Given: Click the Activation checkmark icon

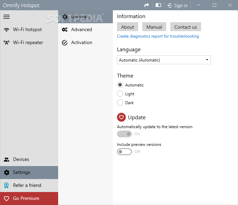Looking at the screenshot, I should tap(65, 43).
